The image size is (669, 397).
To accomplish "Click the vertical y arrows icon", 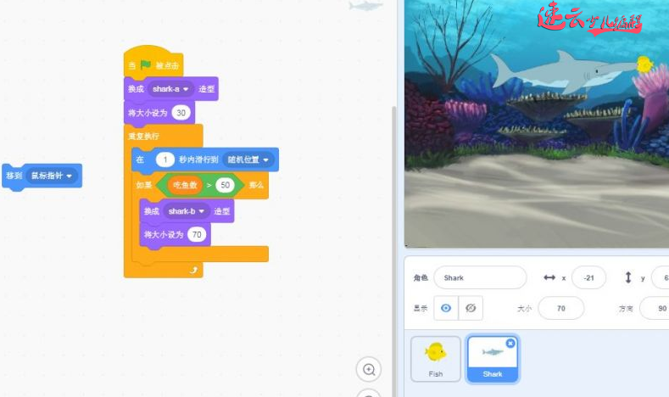I will pyautogui.click(x=628, y=277).
